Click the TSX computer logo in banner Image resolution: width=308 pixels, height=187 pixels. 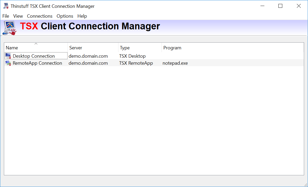pos(9,28)
